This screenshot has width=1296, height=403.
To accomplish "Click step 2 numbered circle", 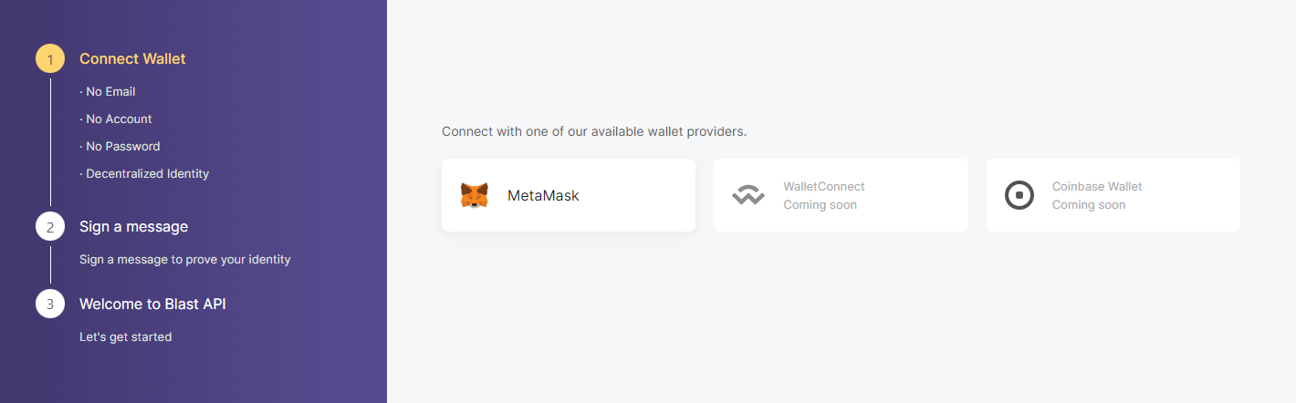I will coord(50,227).
